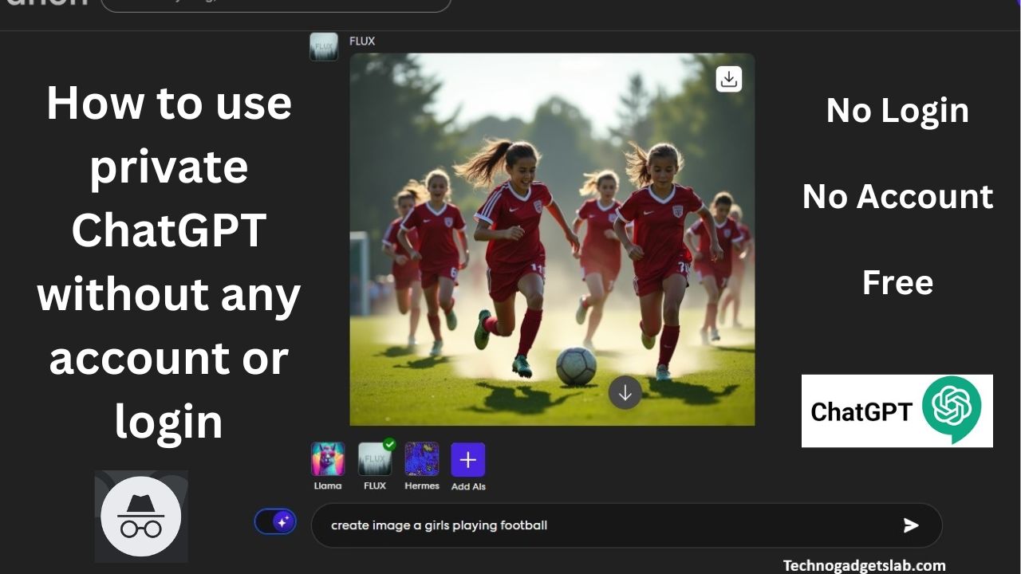The image size is (1021, 574).
Task: Toggle the sparkle enhance switch
Action: click(275, 522)
